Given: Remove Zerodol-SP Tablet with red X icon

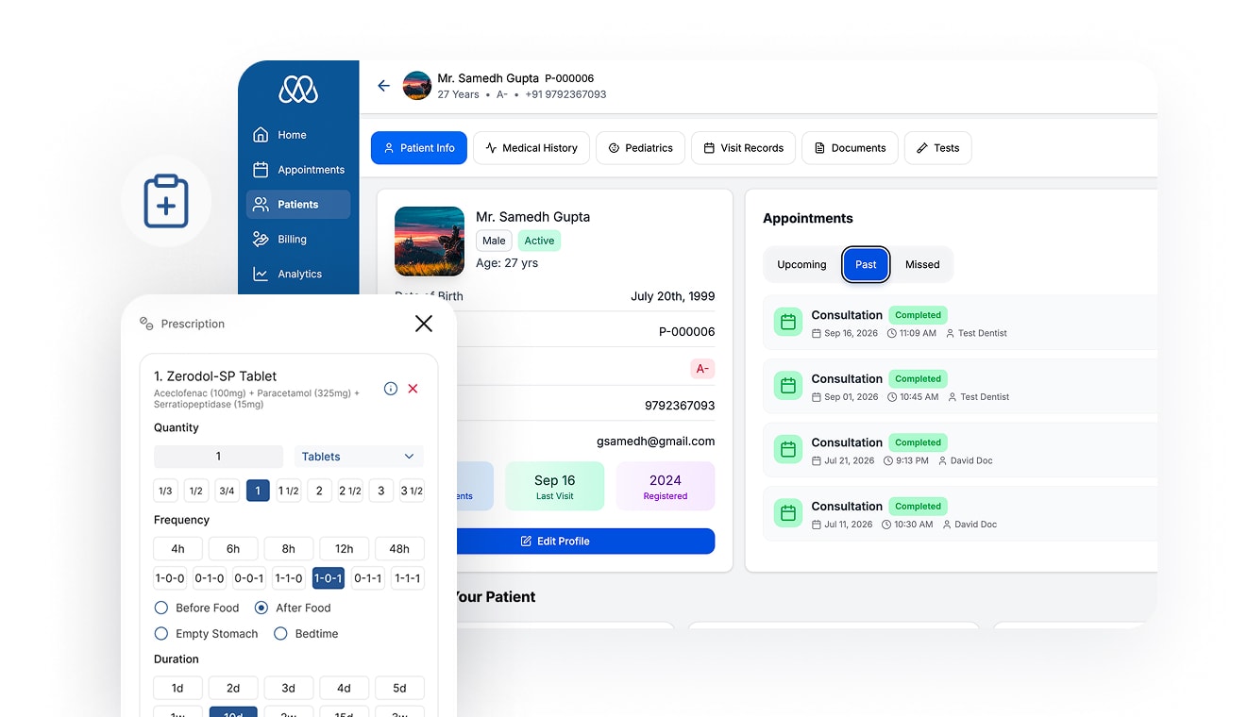Looking at the screenshot, I should [413, 389].
